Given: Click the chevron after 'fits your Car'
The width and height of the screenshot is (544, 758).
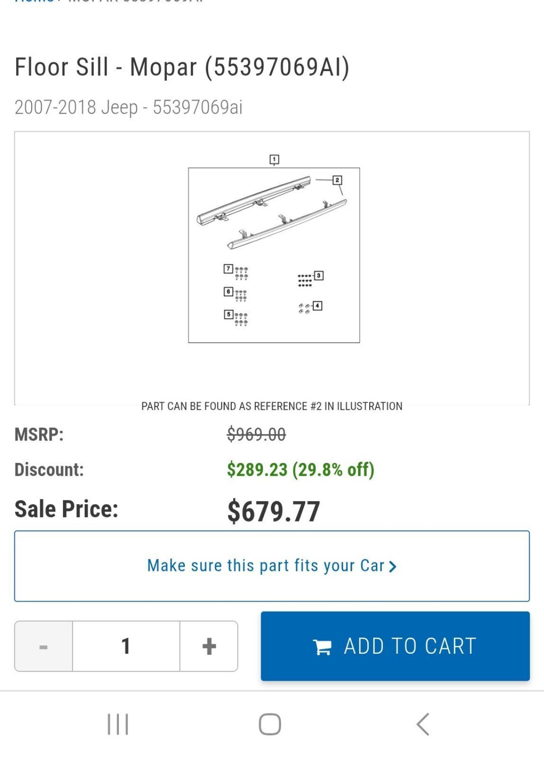Looking at the screenshot, I should (392, 567).
